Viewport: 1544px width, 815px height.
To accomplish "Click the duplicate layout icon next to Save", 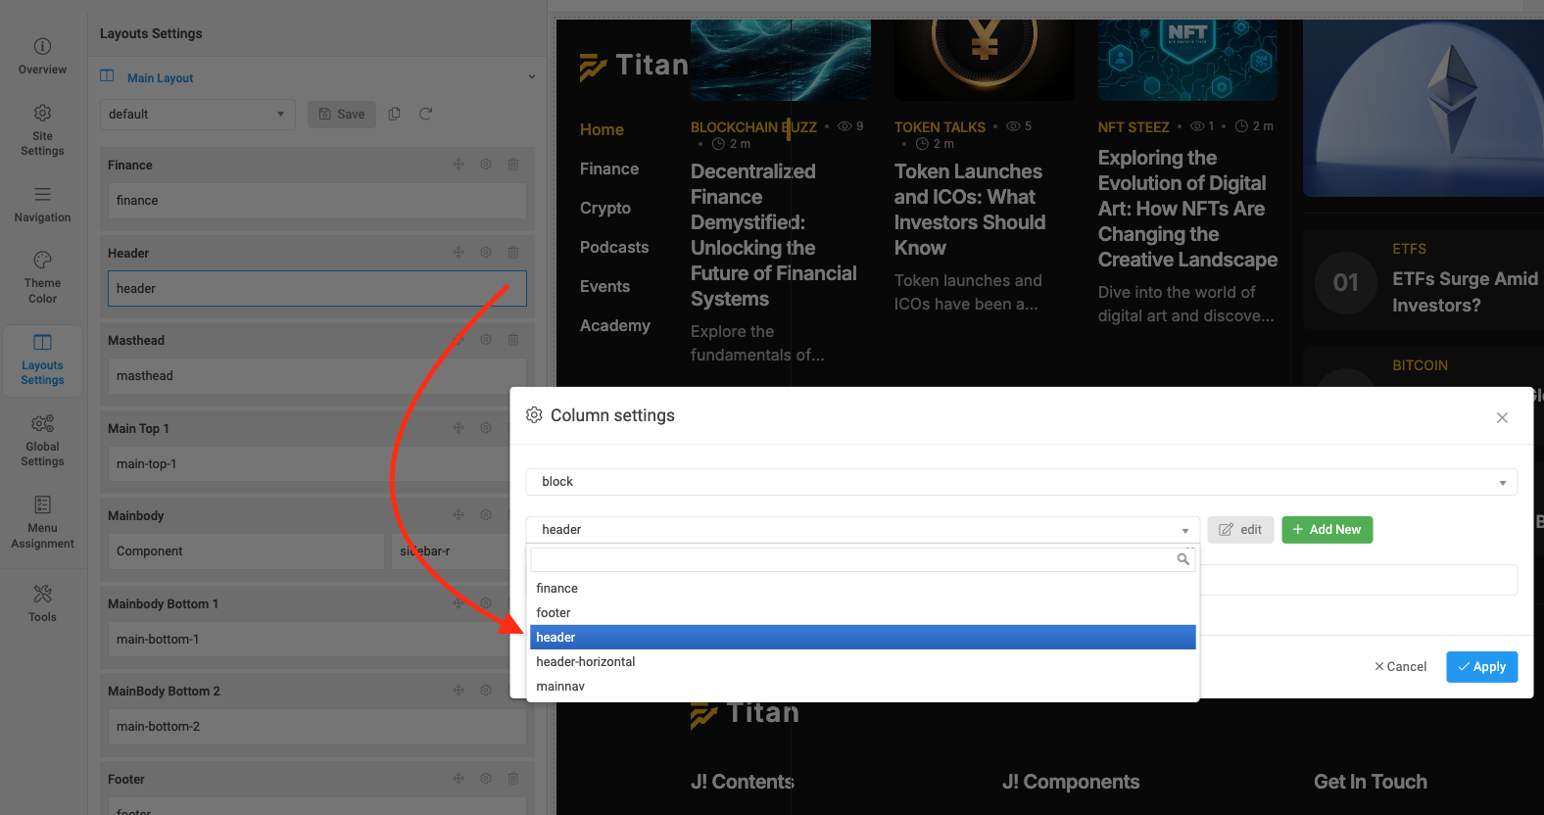I will tap(394, 114).
